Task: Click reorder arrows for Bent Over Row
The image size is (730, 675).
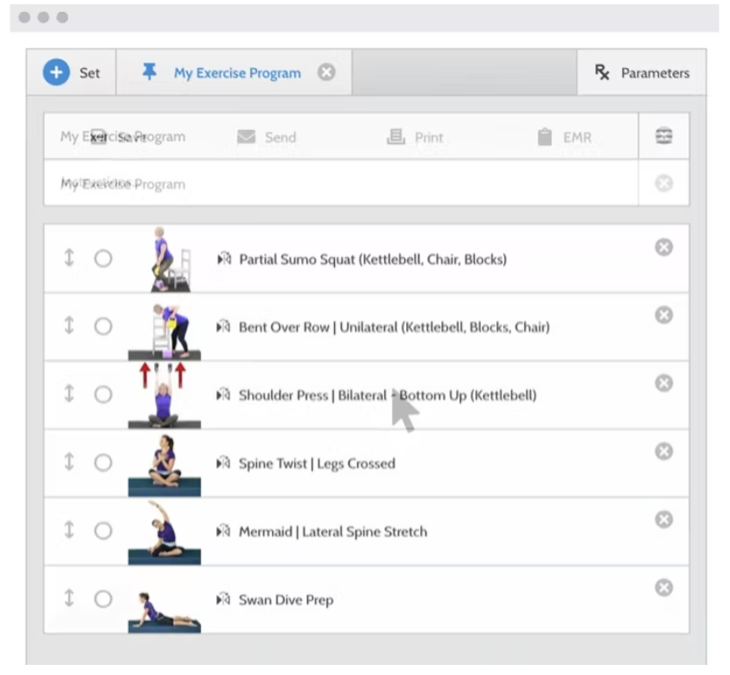Action: 69,326
